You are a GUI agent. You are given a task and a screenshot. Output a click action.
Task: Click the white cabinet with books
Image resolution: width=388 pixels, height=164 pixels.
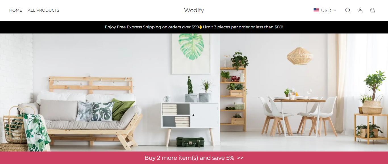point(190,119)
